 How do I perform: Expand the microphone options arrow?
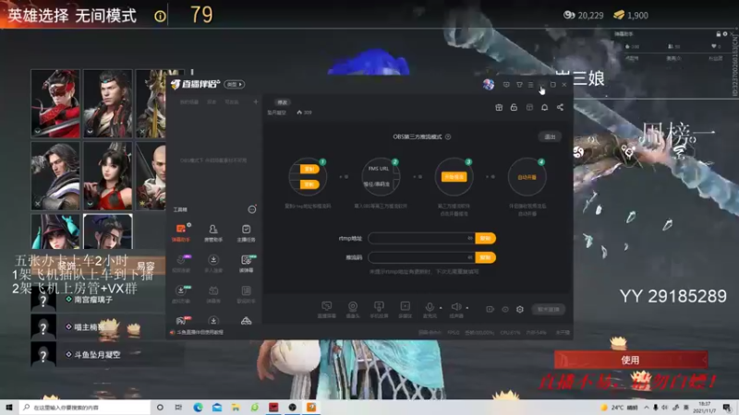[441, 308]
